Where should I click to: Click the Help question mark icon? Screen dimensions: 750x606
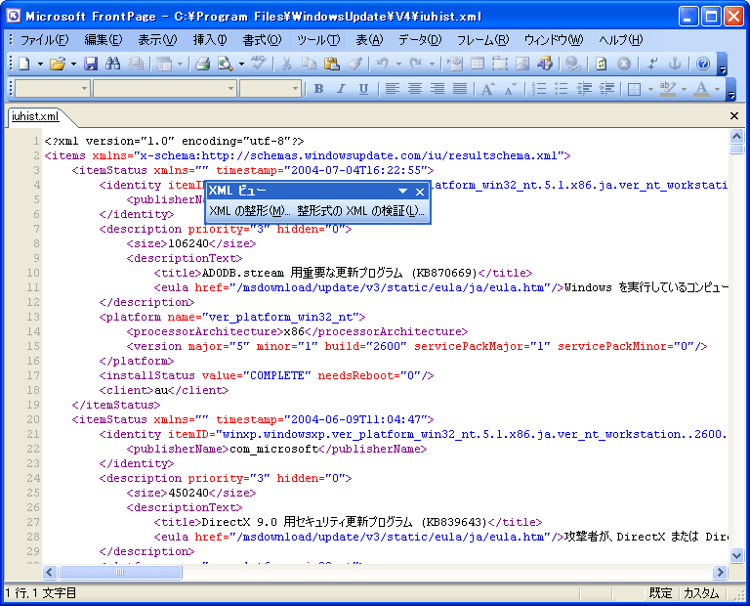point(703,64)
